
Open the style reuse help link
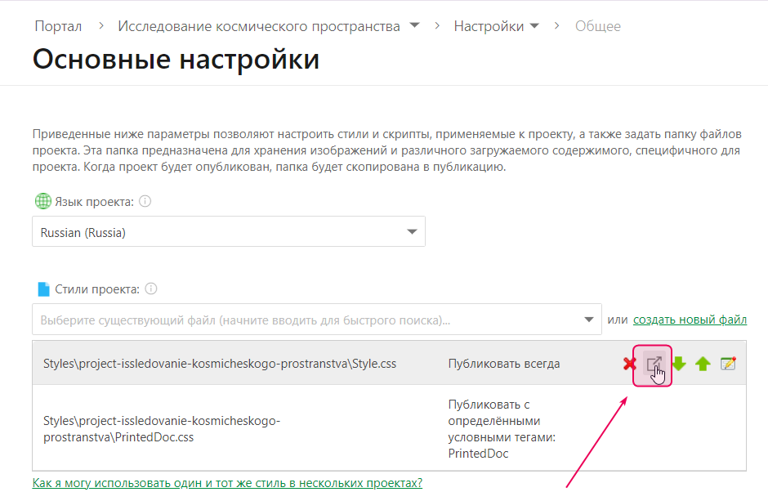coord(226,483)
